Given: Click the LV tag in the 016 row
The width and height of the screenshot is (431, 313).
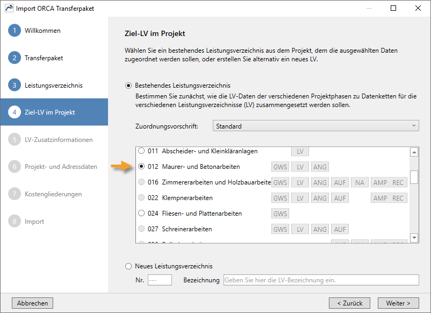Looking at the screenshot, I should (x=300, y=183).
